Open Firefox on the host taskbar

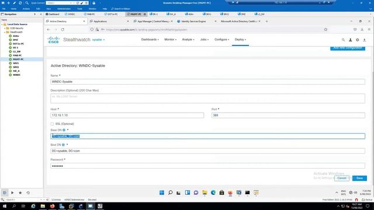[x=52, y=206]
